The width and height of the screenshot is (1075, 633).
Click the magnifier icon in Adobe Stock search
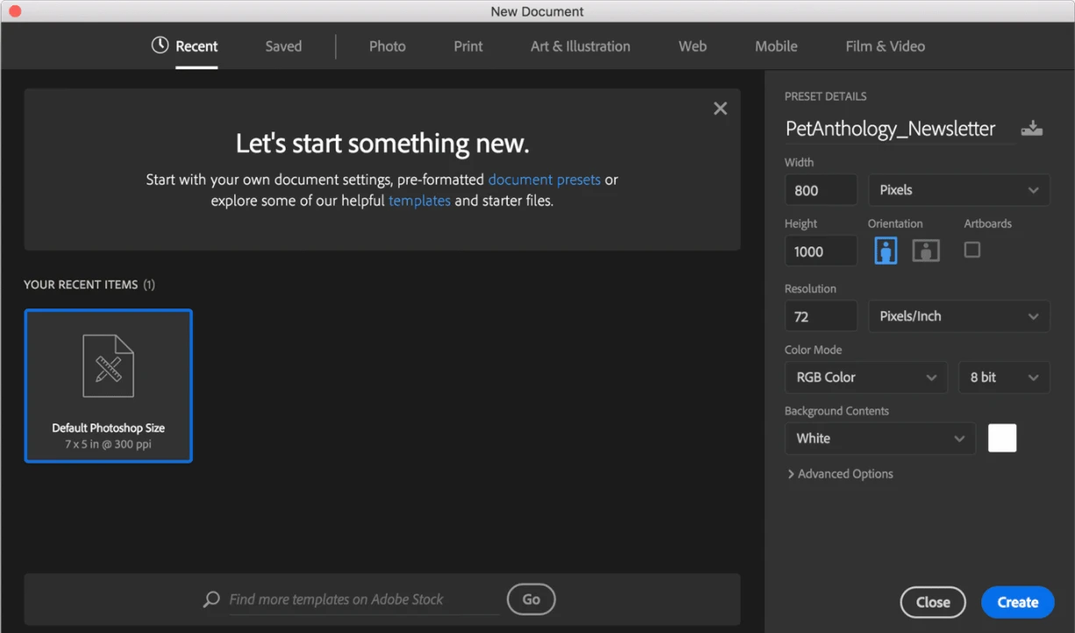pyautogui.click(x=211, y=600)
